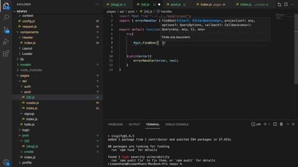Click the [id].js breadcrumb segment
Image resolution: width=298 pixels, height=167 pixels.
(x=146, y=11)
